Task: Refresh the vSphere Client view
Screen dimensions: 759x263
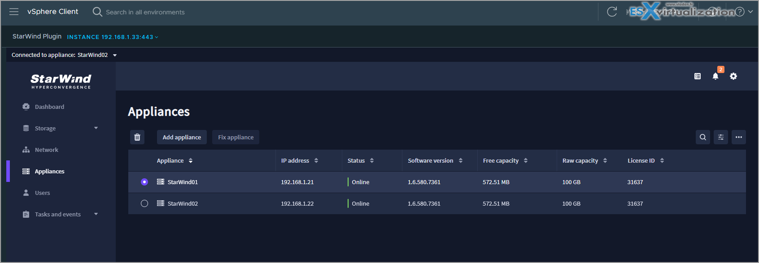Action: [x=612, y=12]
